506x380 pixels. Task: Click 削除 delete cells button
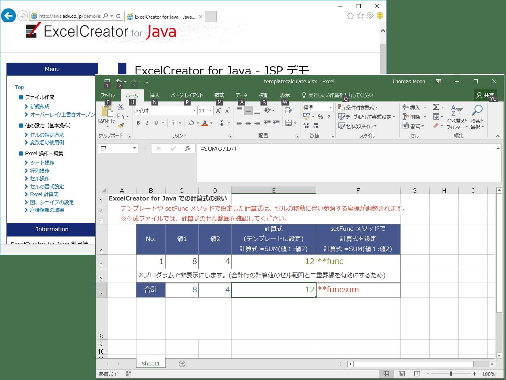click(414, 117)
